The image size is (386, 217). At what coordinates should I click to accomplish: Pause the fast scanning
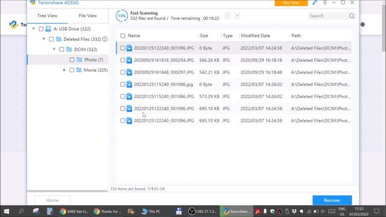point(227,16)
